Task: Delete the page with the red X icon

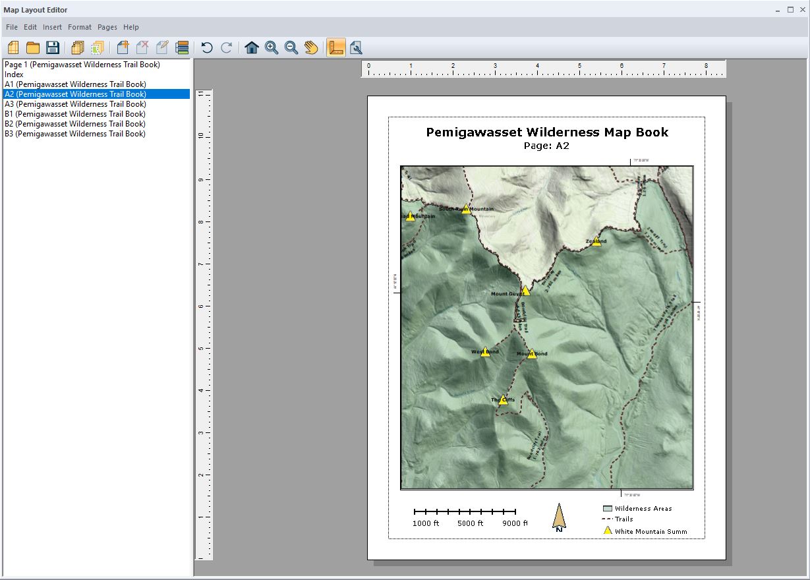Action: (x=142, y=47)
